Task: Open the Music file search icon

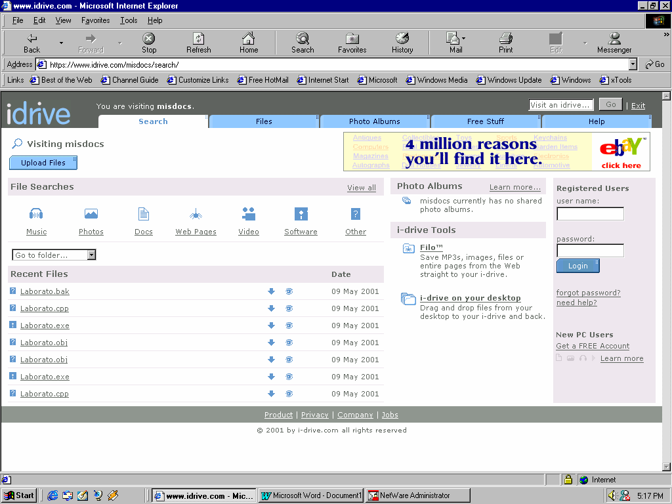Action: (36, 214)
